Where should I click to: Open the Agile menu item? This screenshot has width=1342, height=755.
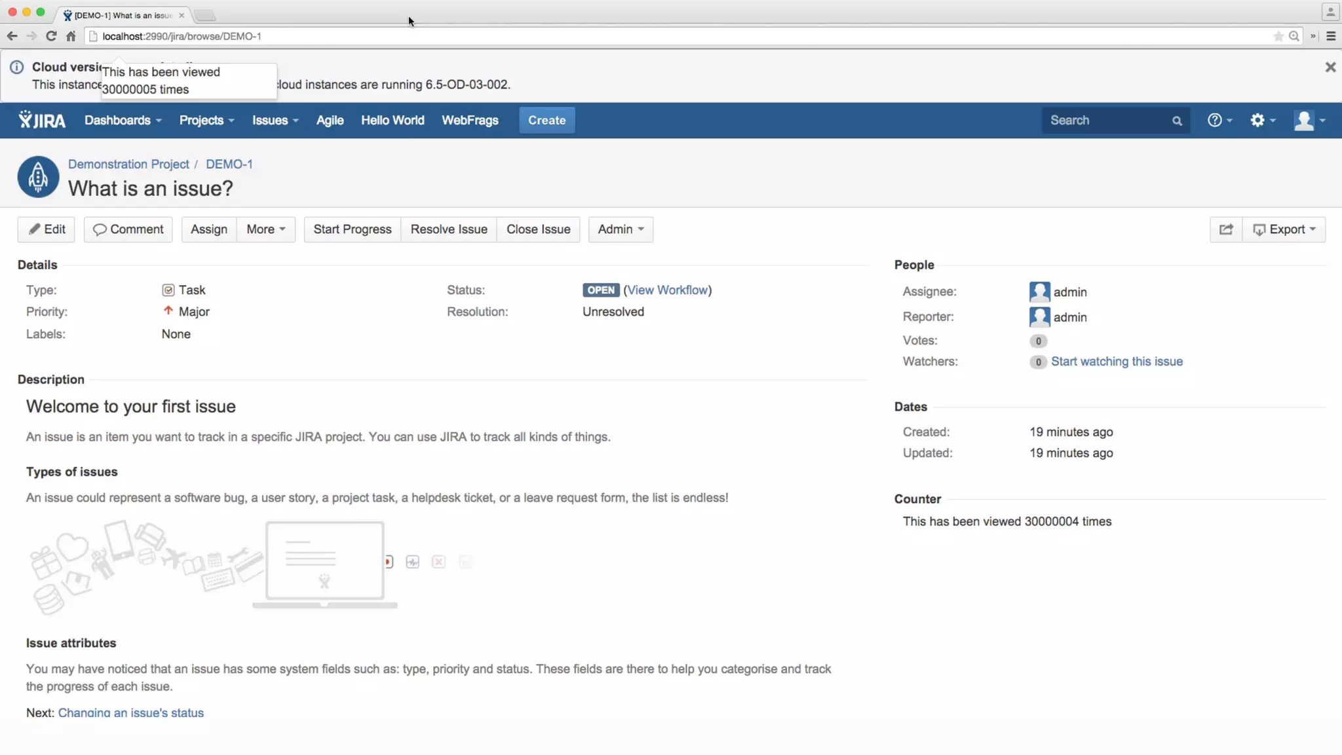(x=330, y=120)
